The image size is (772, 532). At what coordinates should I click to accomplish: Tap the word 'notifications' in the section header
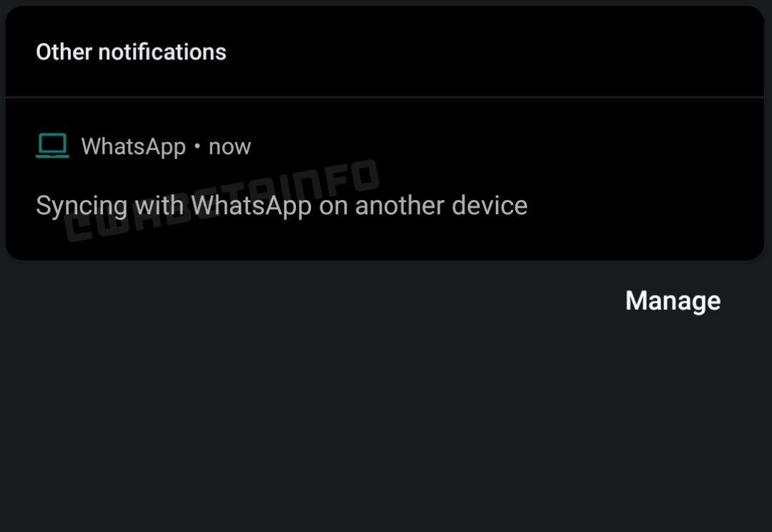162,52
